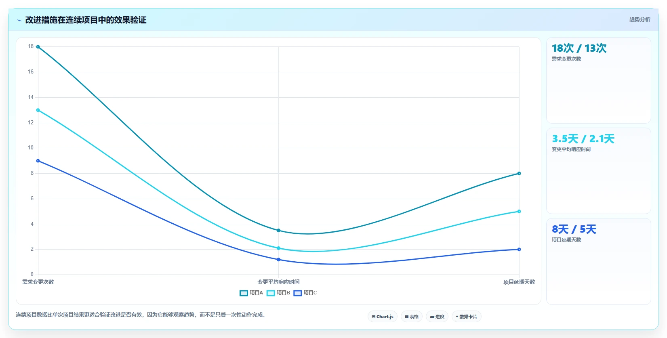Click the 表格 tag
Image resolution: width=667 pixels, height=338 pixels.
(x=412, y=317)
